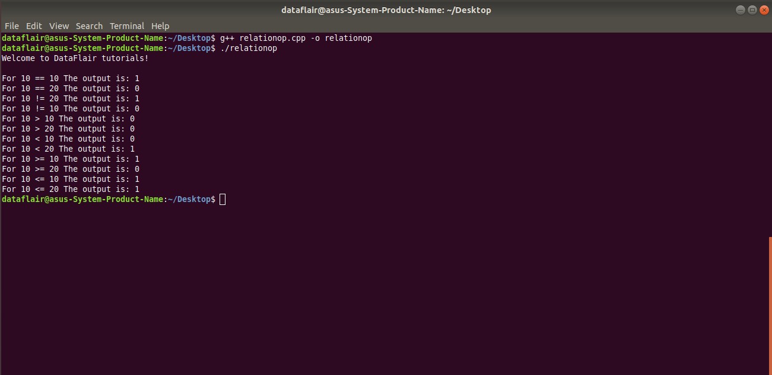This screenshot has height=375, width=772.
Task: Click the 'For 10 > 10' output line
Action: (x=68, y=118)
